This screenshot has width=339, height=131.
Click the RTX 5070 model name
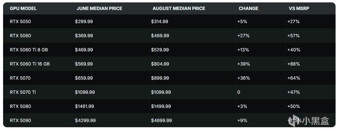[x=20, y=78]
